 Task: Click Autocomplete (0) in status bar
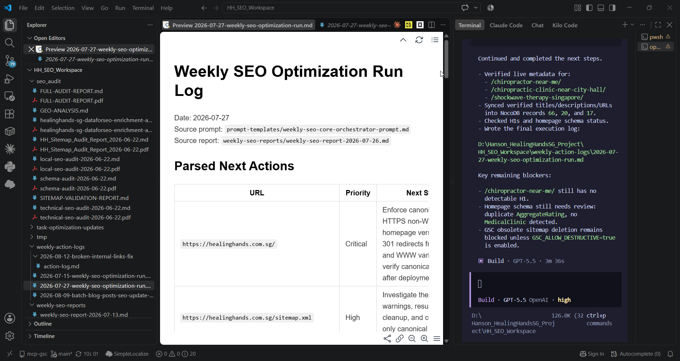(636, 354)
